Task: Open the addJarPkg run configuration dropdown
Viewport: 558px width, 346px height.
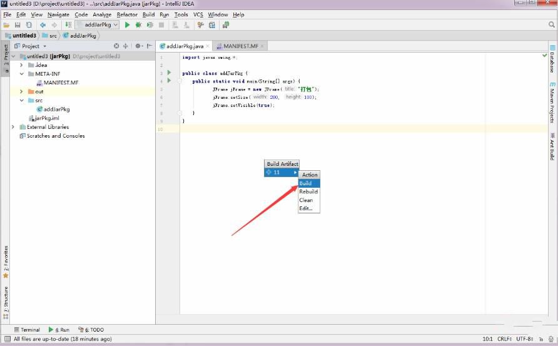Action: [97, 25]
